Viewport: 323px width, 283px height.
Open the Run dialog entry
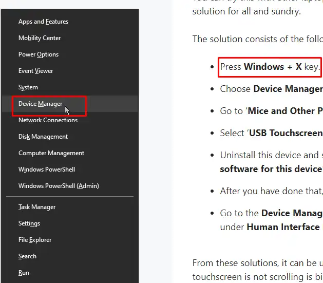(24, 273)
